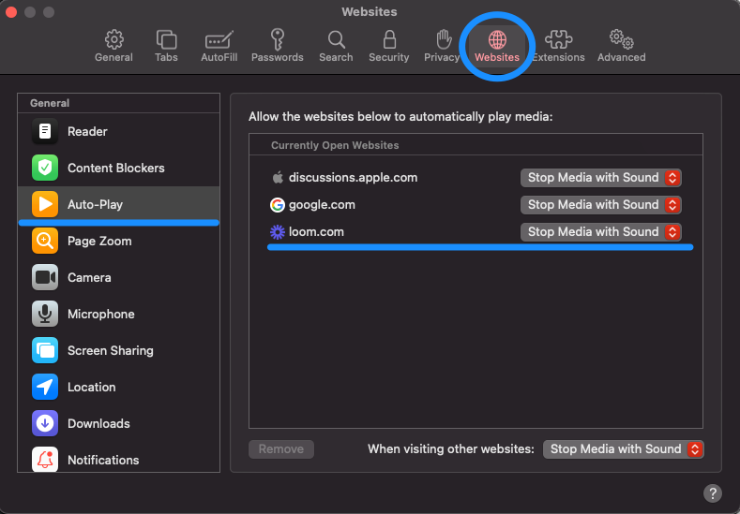This screenshot has height=514, width=740.
Task: Open the auto-play dropdown for discussions.apple.com
Action: pyautogui.click(x=600, y=178)
